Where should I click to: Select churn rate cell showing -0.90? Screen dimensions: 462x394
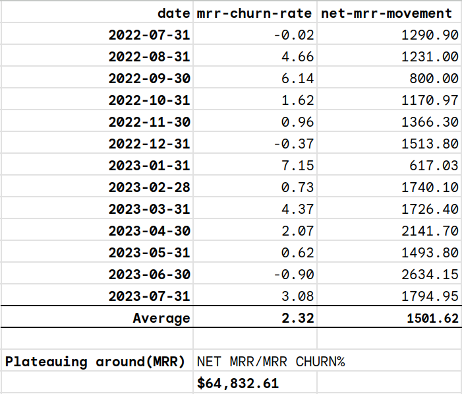(x=255, y=274)
